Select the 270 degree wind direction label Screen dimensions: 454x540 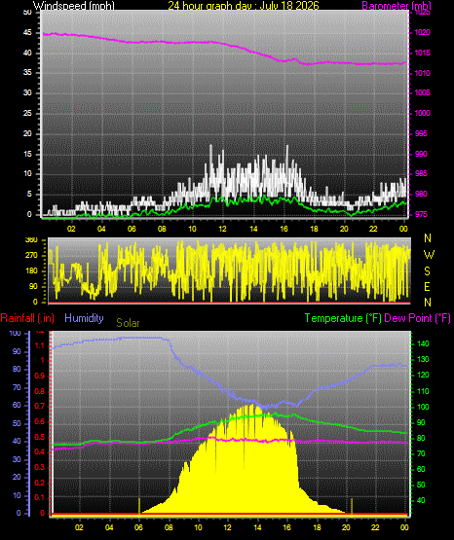click(x=31, y=256)
